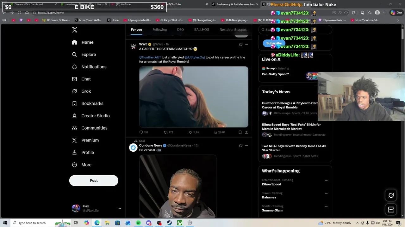405x227 pixels.
Task: Open Copilot Chat button in Edge toolbar
Action: (396, 13)
